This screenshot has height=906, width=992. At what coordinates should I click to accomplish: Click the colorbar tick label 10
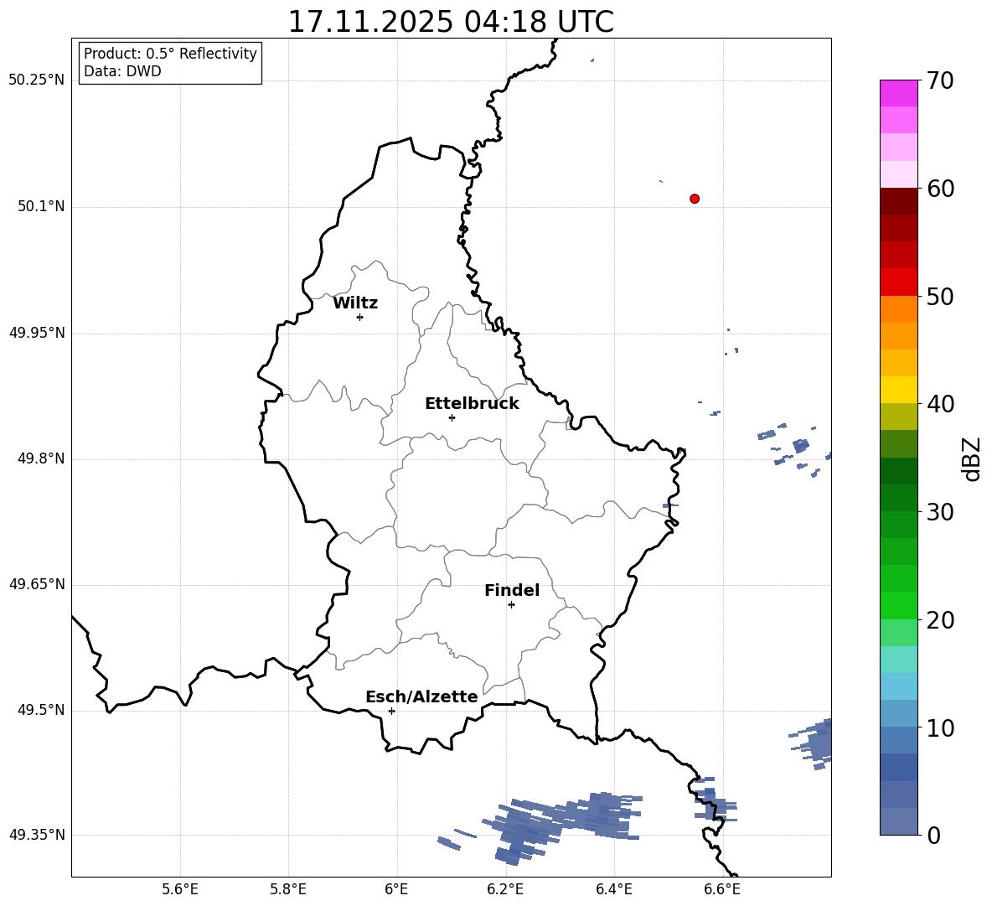coord(940,727)
